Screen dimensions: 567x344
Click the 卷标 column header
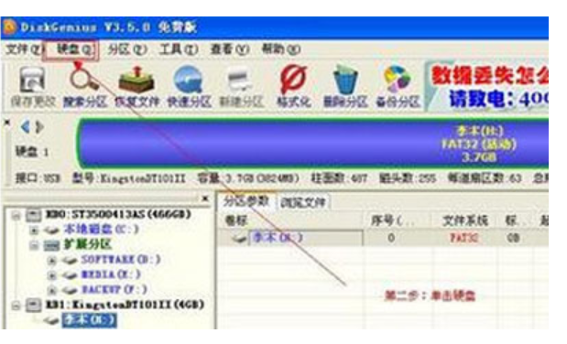(236, 220)
